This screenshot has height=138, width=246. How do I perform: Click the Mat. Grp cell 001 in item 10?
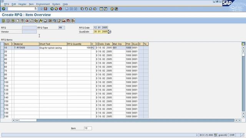(x=119, y=48)
